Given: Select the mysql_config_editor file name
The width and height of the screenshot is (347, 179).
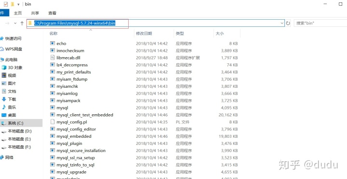Looking at the screenshot, I should coord(76,129).
